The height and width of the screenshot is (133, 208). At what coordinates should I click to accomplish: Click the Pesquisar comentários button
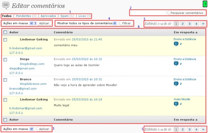pos(187,13)
